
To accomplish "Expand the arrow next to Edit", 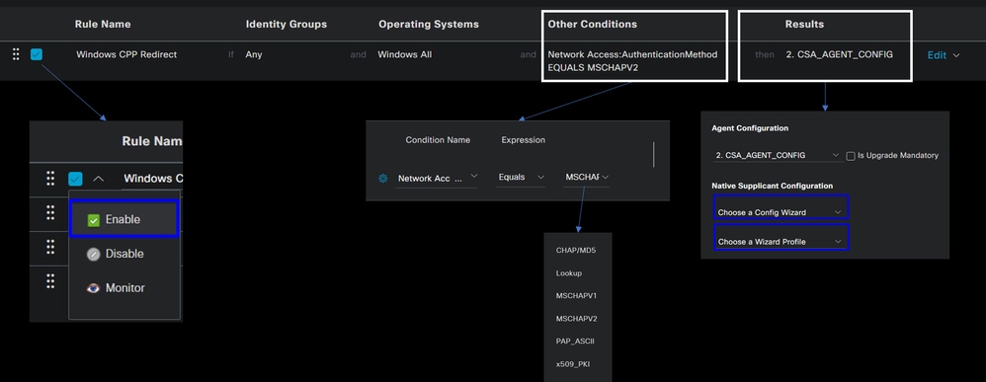I will [x=956, y=55].
